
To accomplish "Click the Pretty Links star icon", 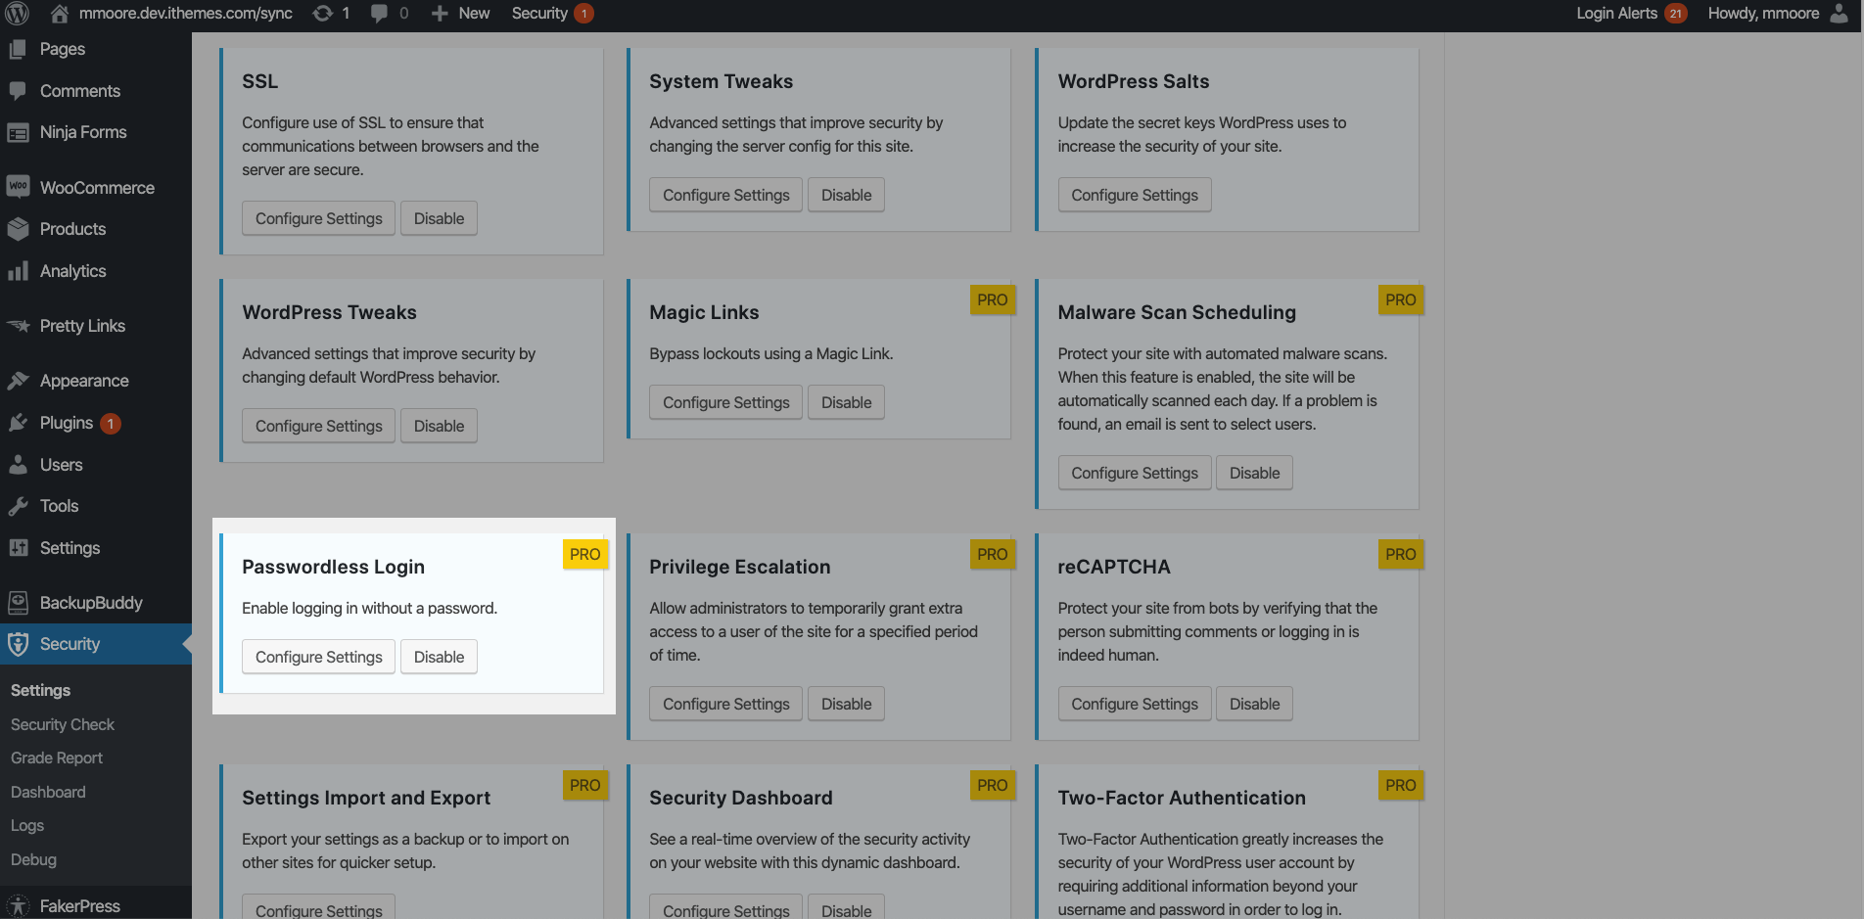I will tap(18, 326).
